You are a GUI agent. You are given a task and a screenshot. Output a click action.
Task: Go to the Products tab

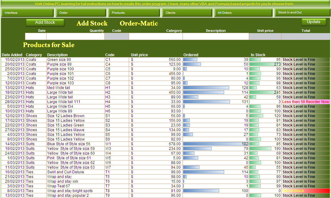point(134,13)
